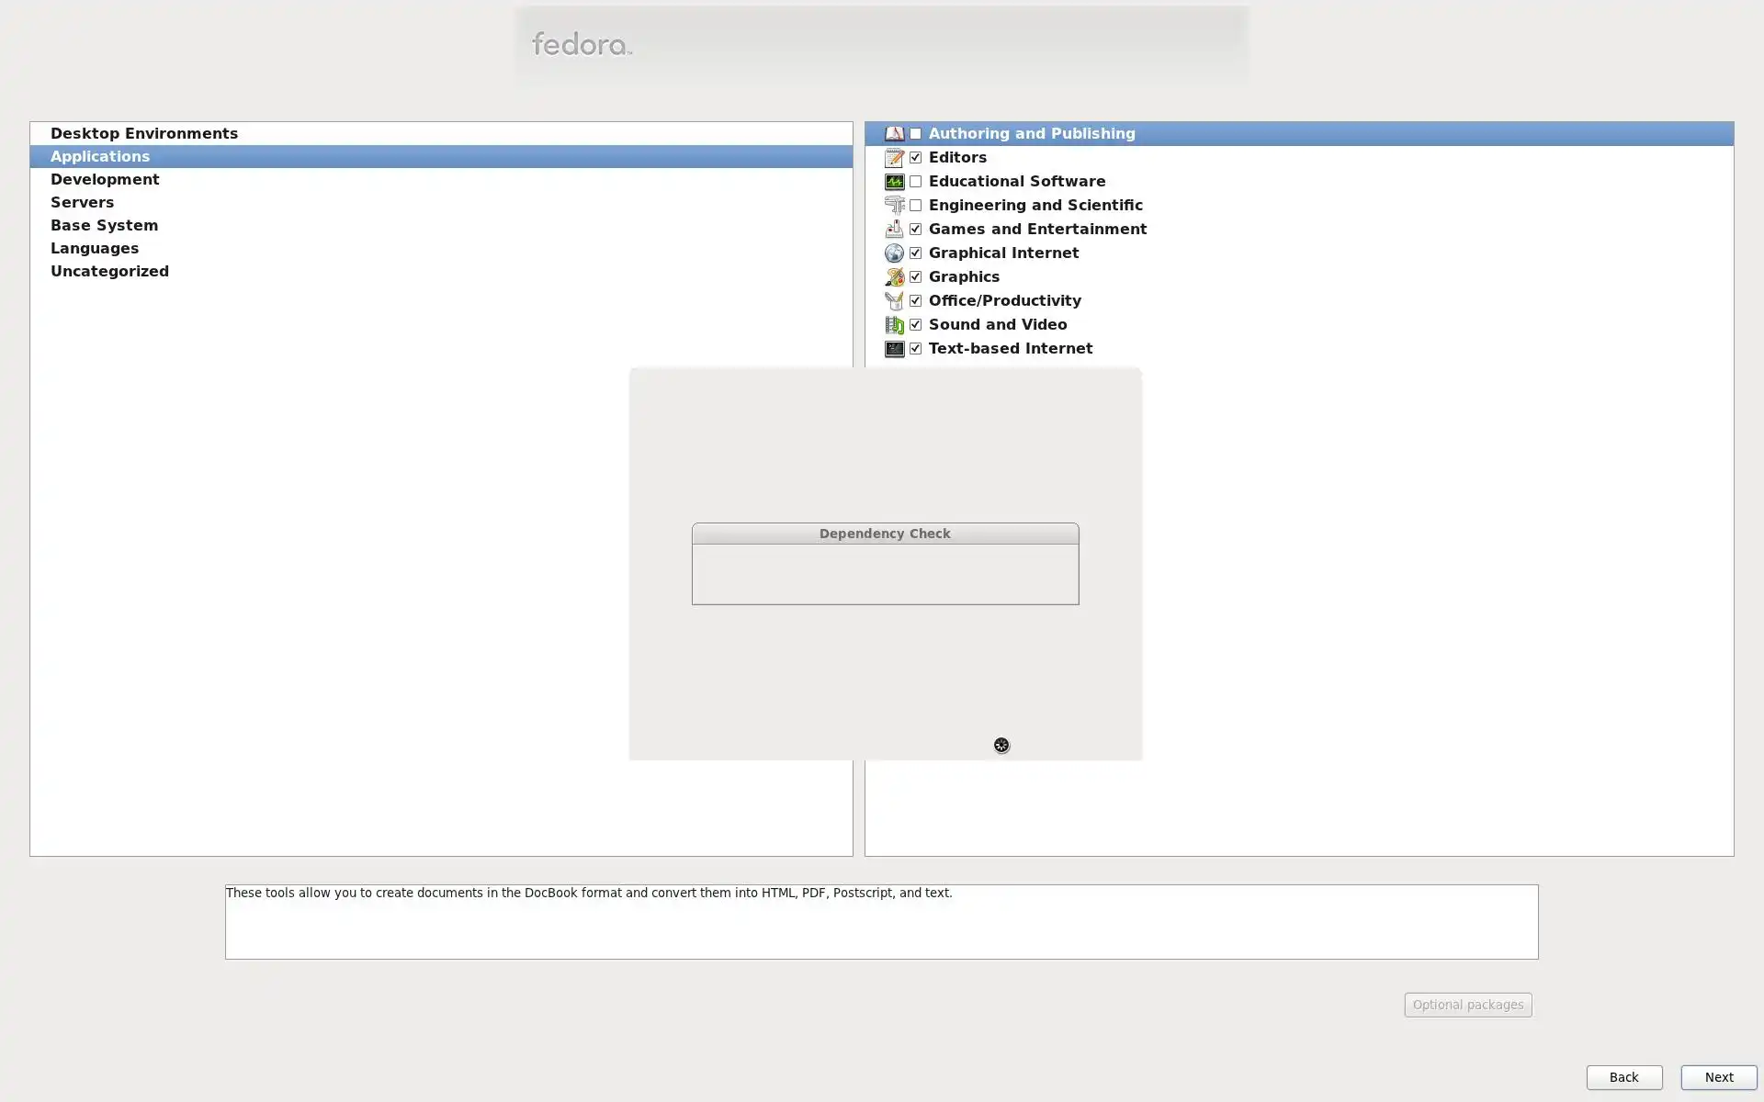1764x1102 pixels.
Task: Choose the Languages category
Action: [95, 249]
